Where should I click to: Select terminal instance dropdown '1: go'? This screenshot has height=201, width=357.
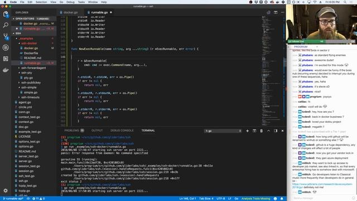click(223, 131)
